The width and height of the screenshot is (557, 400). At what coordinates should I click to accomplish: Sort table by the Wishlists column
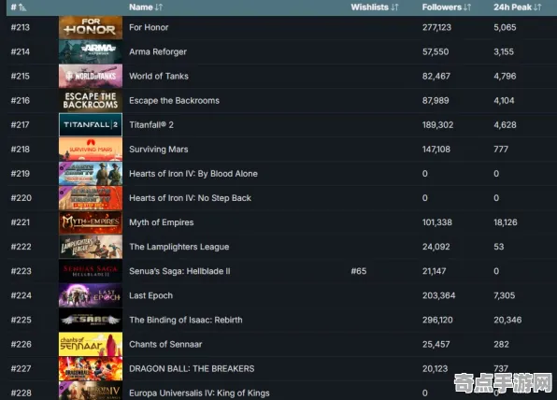pos(375,7)
